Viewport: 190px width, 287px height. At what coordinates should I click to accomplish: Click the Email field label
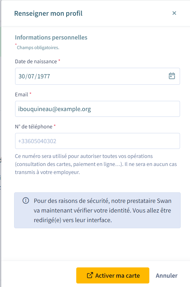21,94
